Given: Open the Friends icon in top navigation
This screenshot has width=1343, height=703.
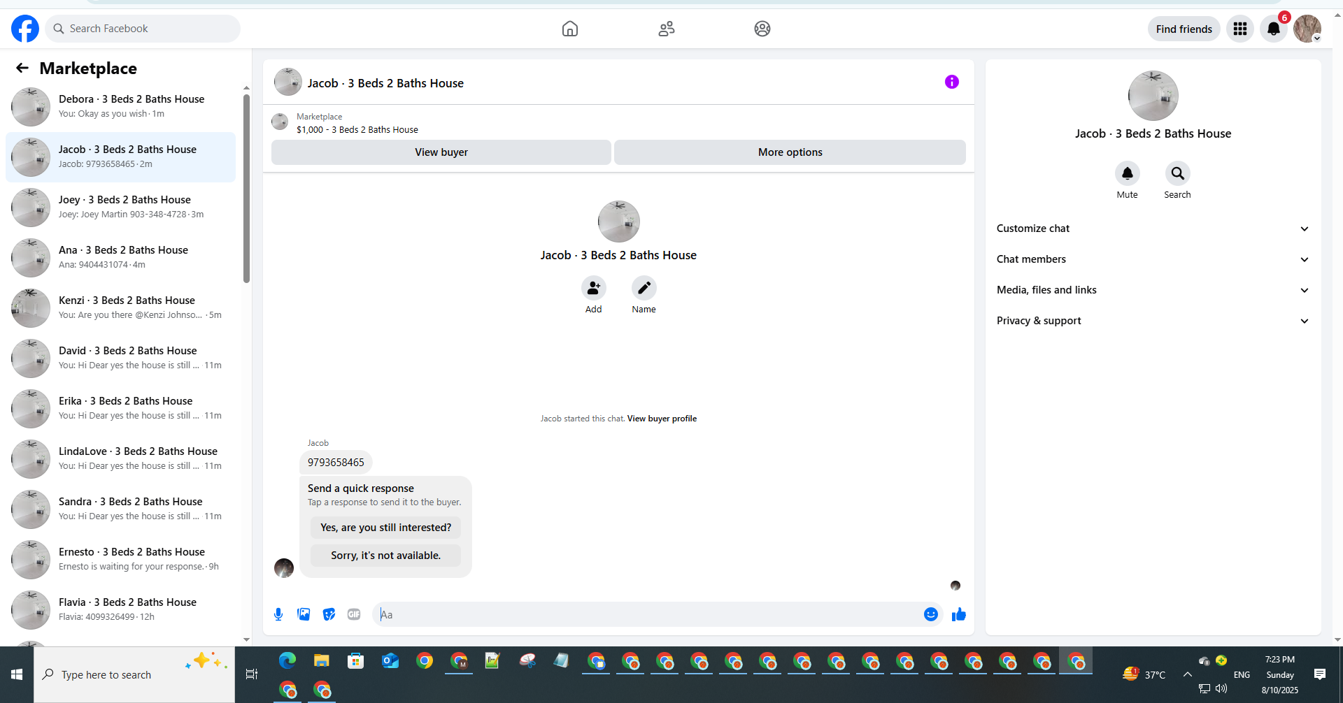Looking at the screenshot, I should 667,29.
